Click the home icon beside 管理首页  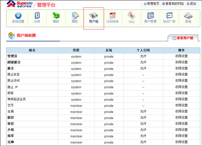click(145, 4)
